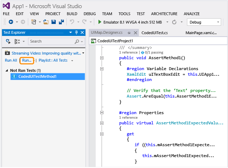The height and width of the screenshot is (168, 228).
Task: Open the Playlist dropdown arrow
Action: tap(72, 61)
